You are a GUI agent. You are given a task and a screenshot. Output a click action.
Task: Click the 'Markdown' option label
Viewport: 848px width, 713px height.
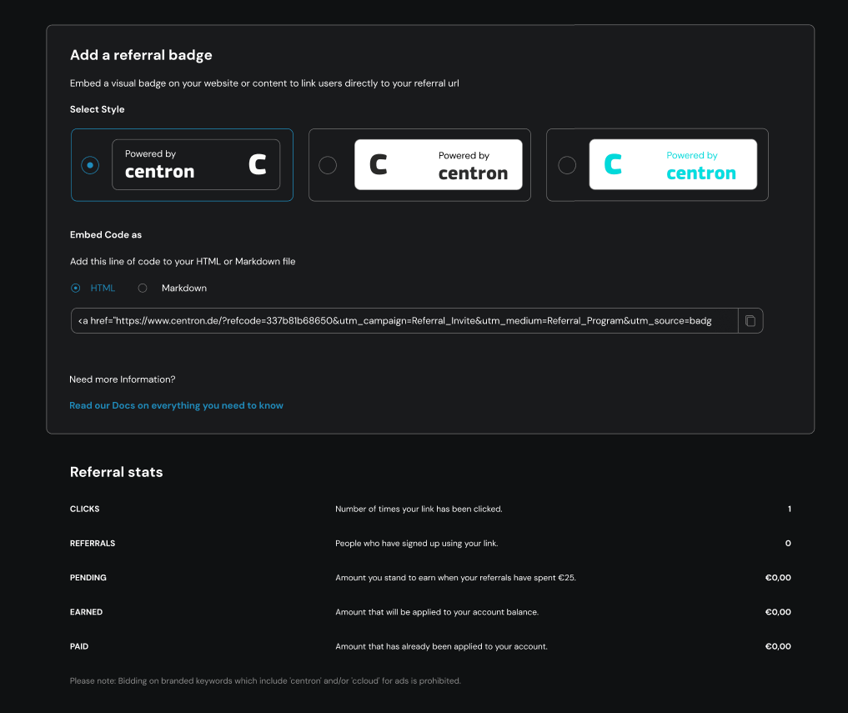184,288
